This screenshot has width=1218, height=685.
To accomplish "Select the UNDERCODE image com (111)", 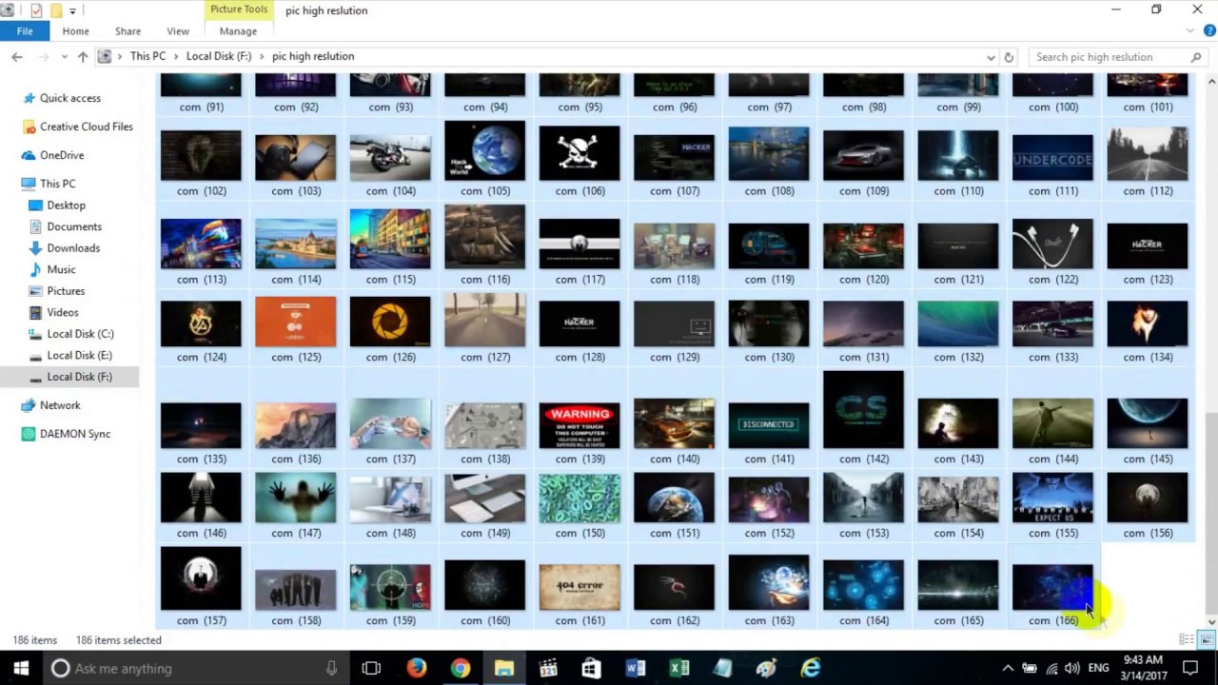I will (1052, 157).
